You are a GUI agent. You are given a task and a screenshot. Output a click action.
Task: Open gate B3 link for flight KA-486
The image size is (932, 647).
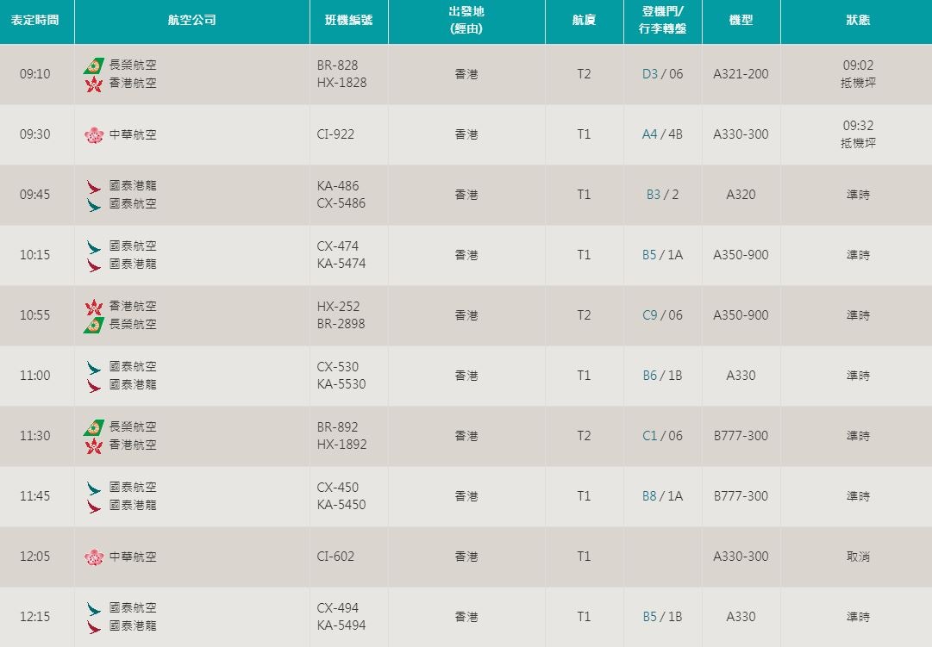tap(653, 195)
